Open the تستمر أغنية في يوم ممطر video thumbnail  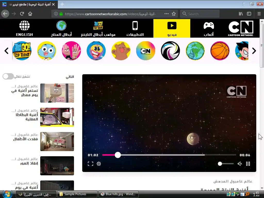point(57,93)
